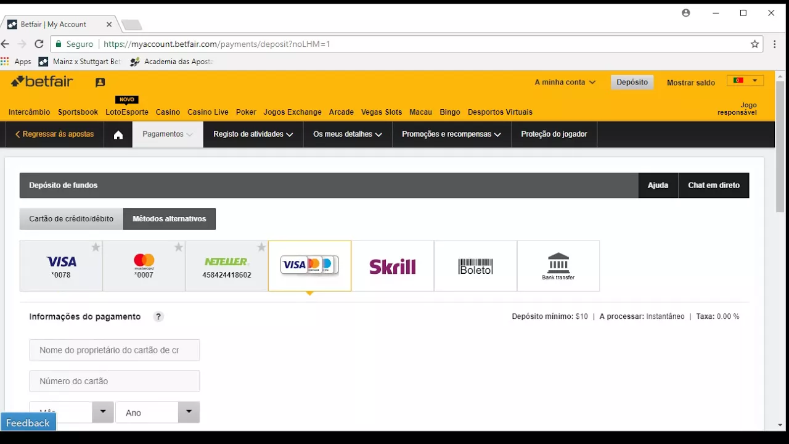
Task: Close the Betfair My Account tab
Action: (109, 25)
